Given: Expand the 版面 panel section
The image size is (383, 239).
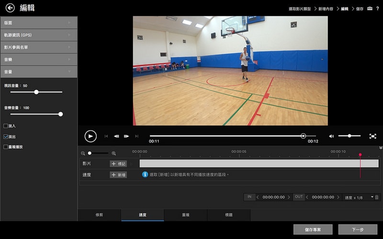Looking at the screenshot, I should click(x=38, y=22).
